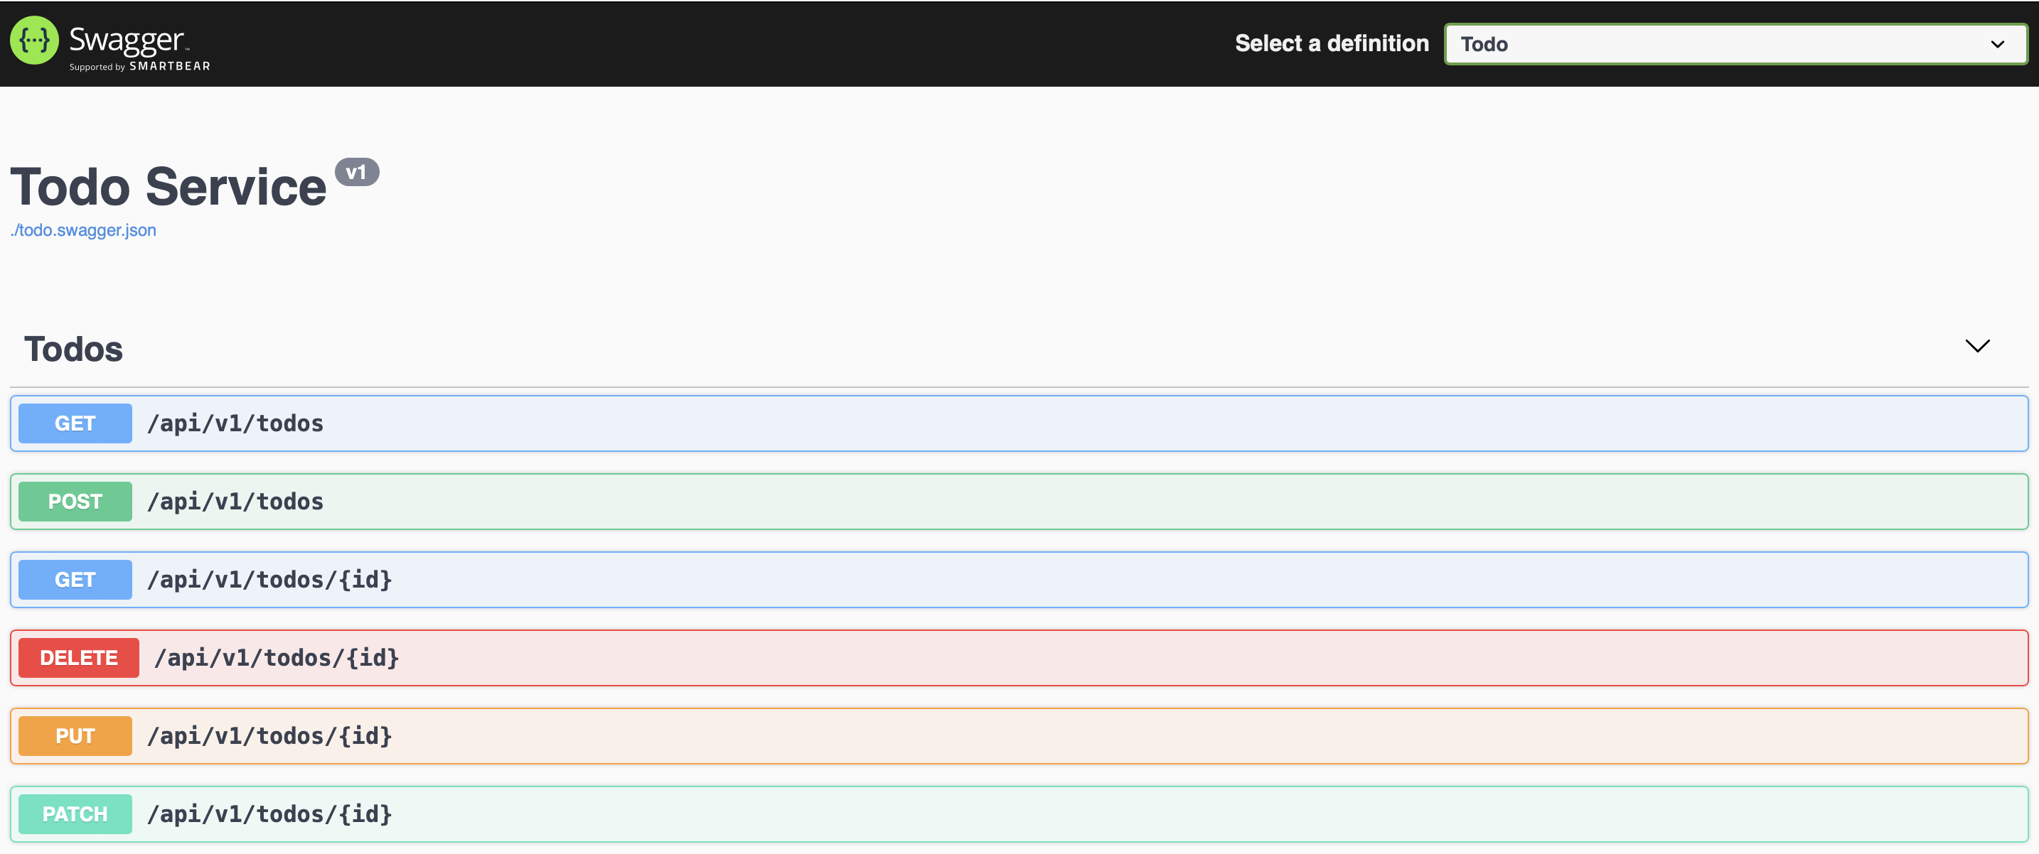Click GET badge for /api/v1/todos/{id}
The image size is (2039, 854).
(x=75, y=580)
